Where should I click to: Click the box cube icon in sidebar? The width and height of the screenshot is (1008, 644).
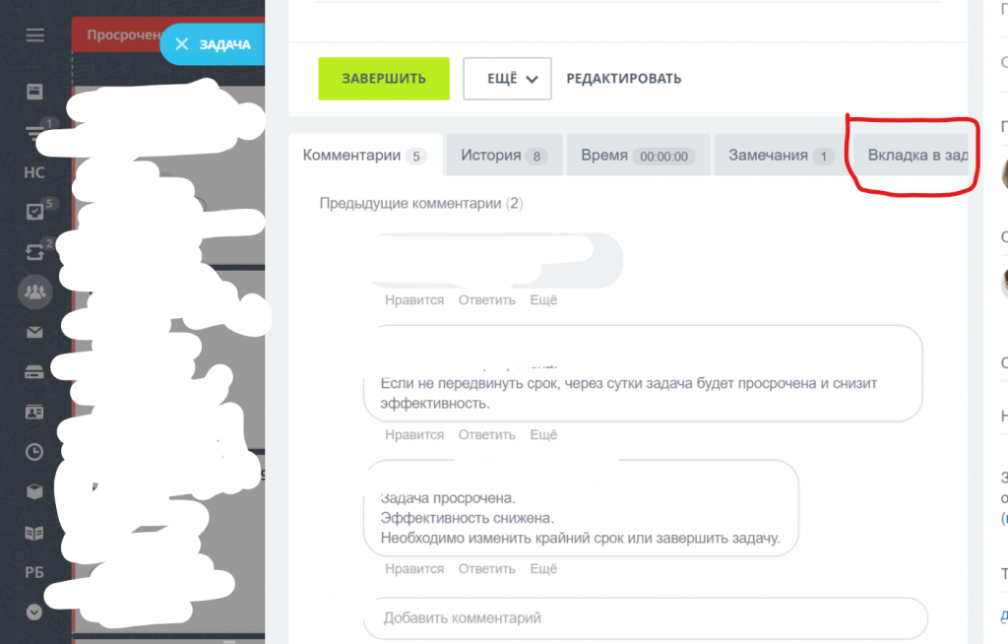34,491
